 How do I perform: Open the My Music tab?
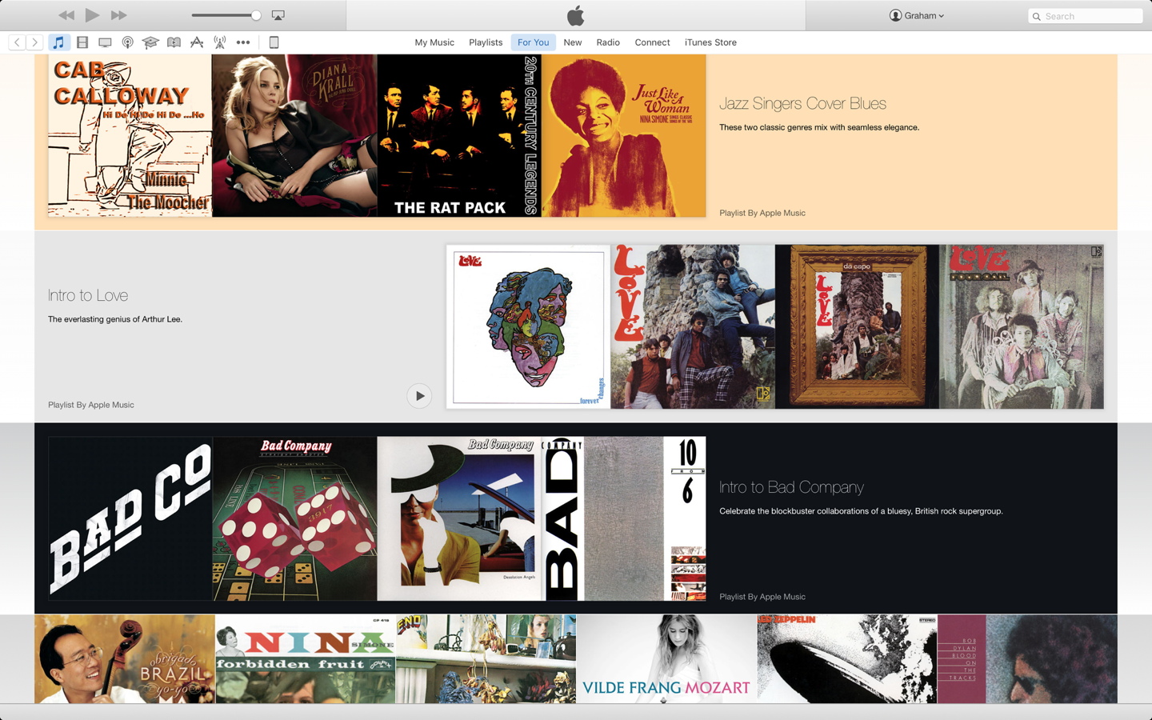434,42
